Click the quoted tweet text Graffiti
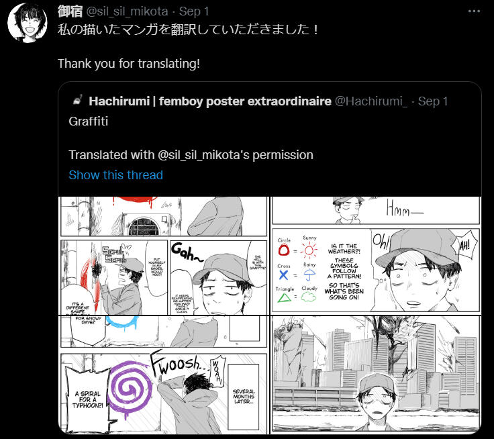 click(x=88, y=121)
